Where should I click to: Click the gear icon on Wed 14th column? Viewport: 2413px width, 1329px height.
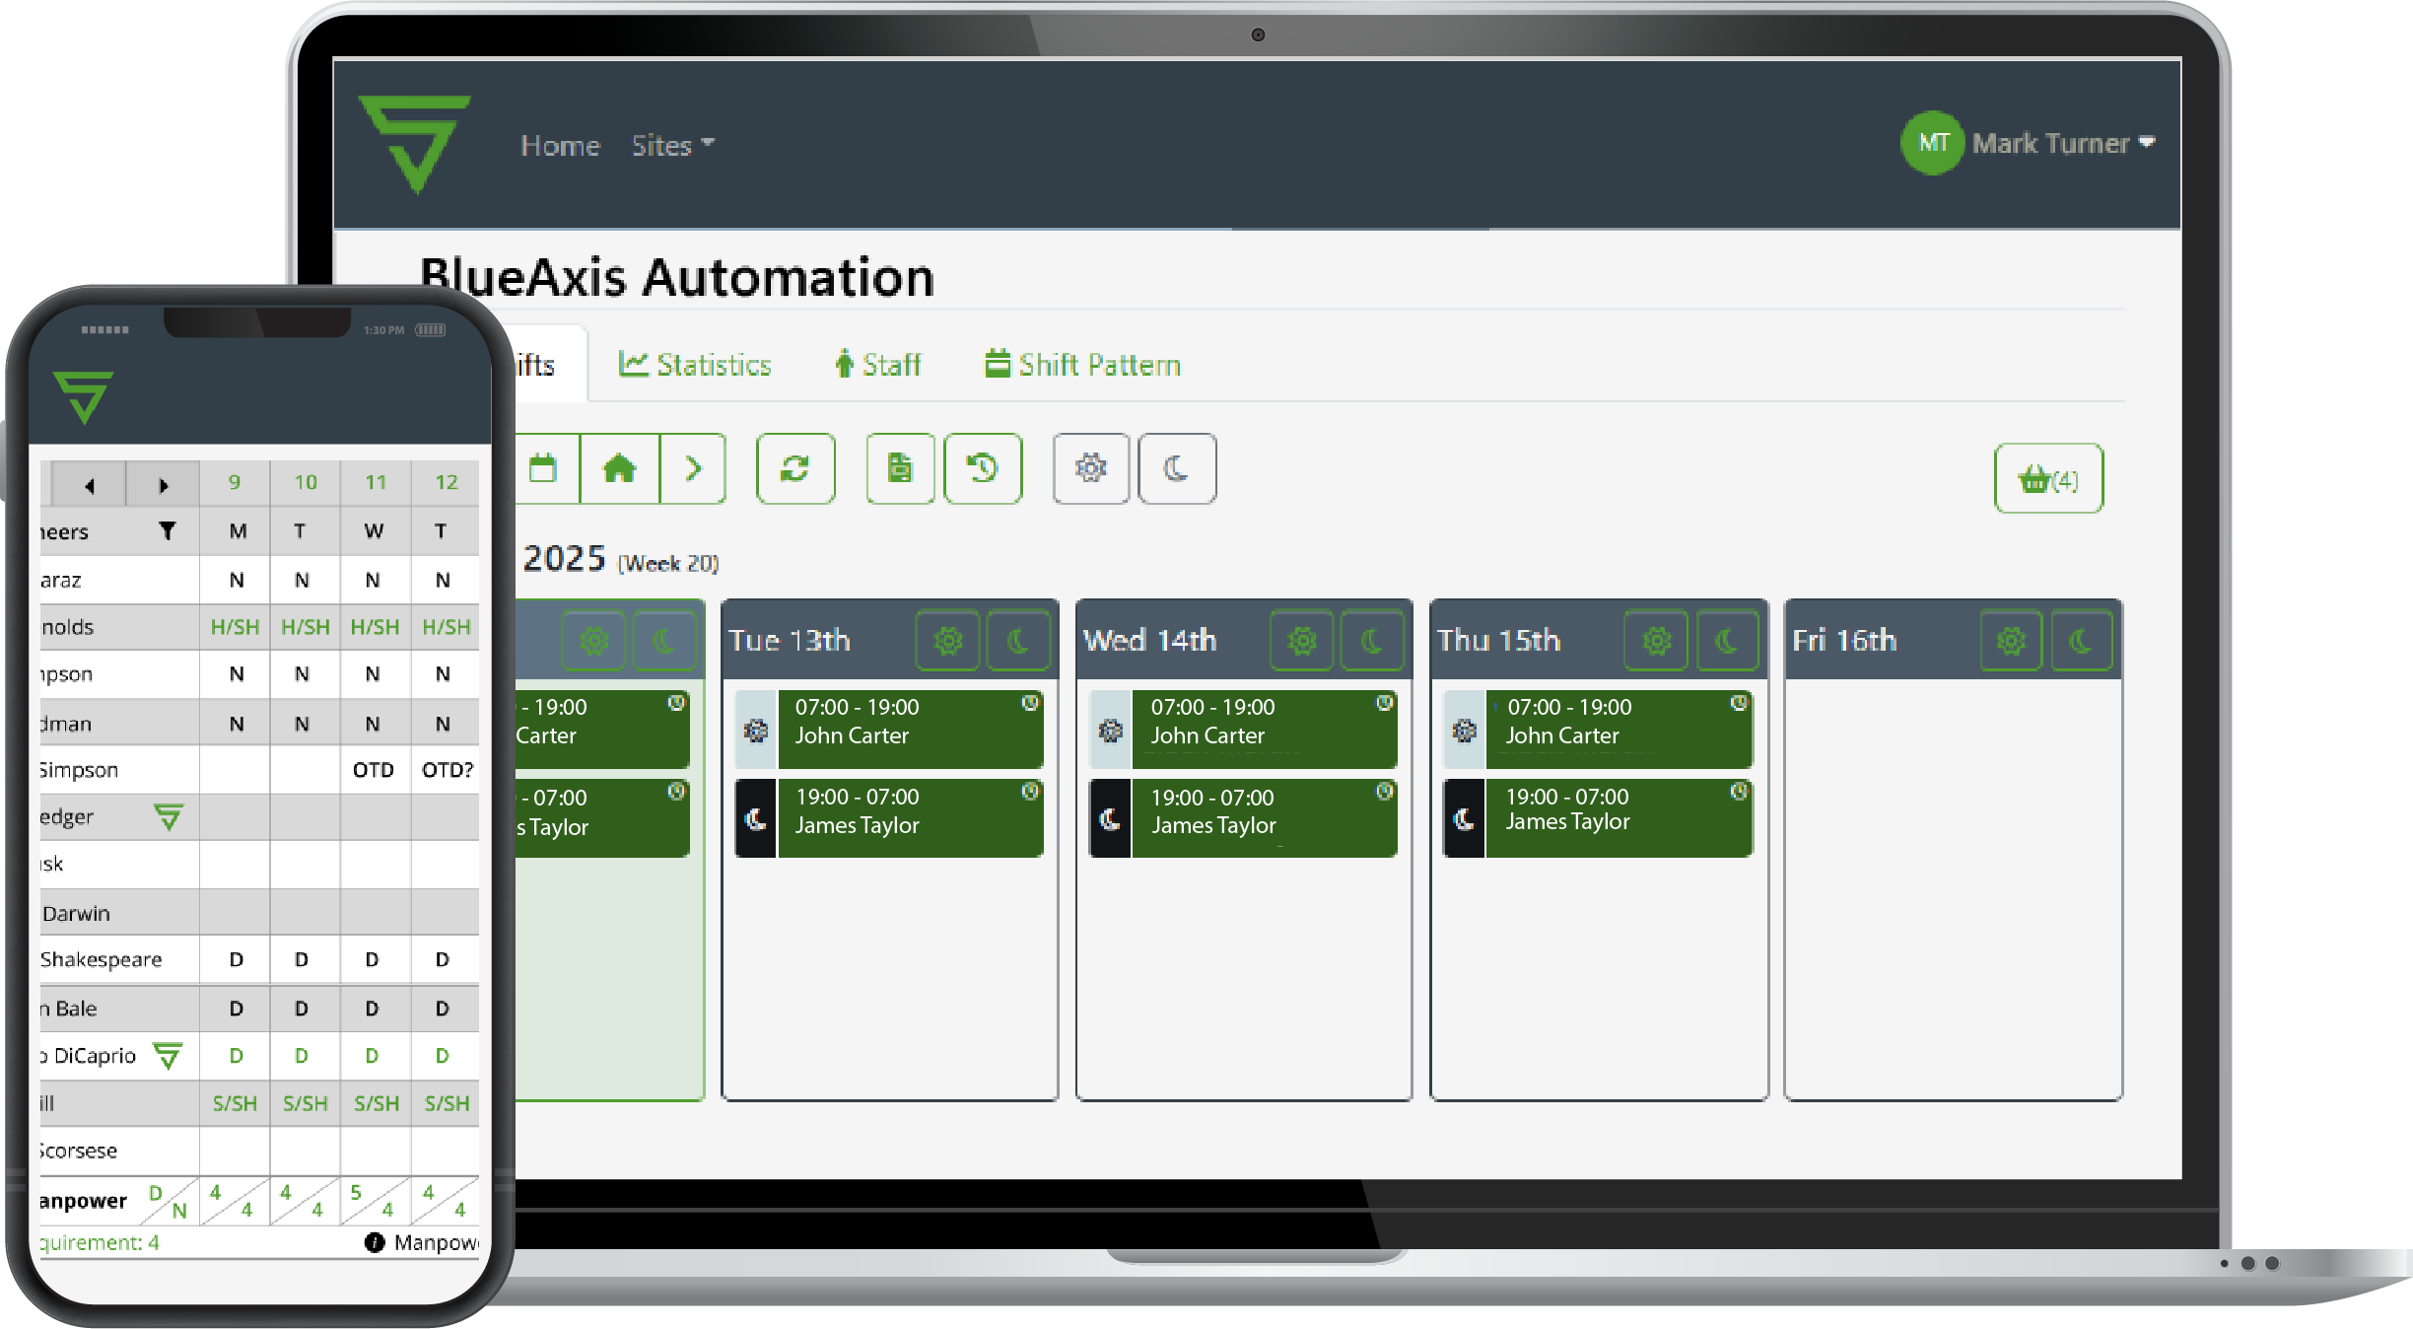(x=1301, y=640)
